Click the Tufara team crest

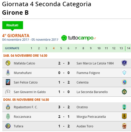click(x=8, y=126)
